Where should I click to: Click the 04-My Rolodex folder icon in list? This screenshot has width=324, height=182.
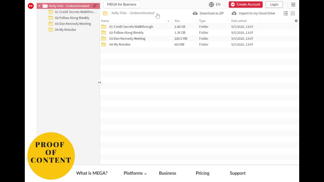coord(104,44)
